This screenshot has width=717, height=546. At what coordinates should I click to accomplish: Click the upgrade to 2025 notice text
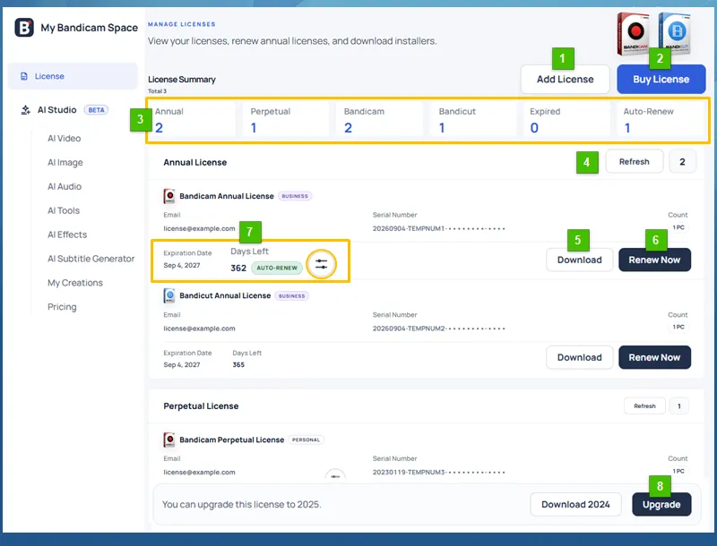(242, 505)
